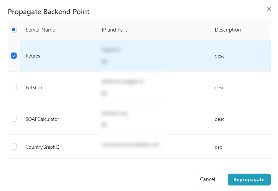Click the CountryGraphQl 'dsc' description cell
Viewport: 278px width, 191px height.
[218, 147]
